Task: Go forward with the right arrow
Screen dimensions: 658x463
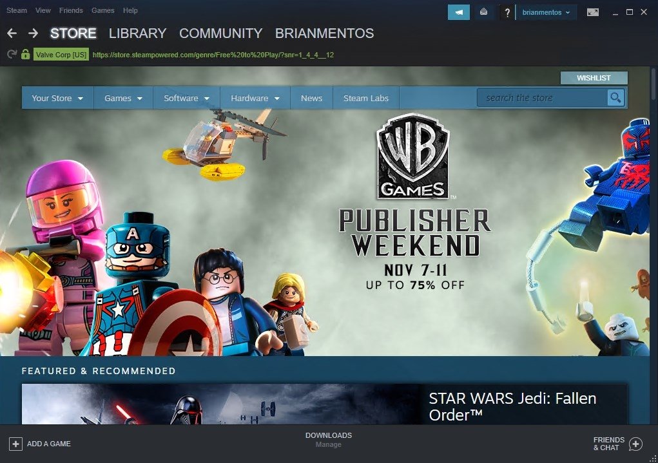Action: coord(33,33)
